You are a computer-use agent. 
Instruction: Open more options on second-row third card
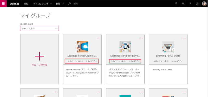[141, 92]
